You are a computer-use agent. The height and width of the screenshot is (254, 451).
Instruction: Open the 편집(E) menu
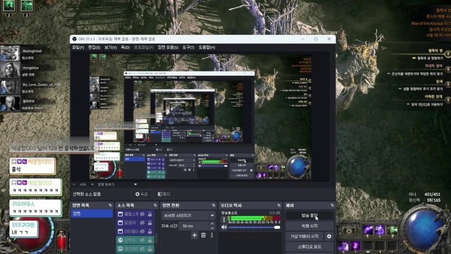[94, 47]
